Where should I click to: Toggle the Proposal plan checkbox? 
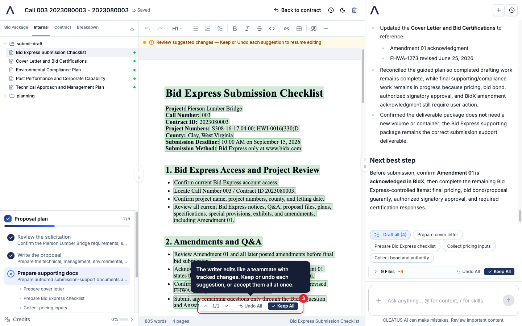pyautogui.click(x=8, y=219)
